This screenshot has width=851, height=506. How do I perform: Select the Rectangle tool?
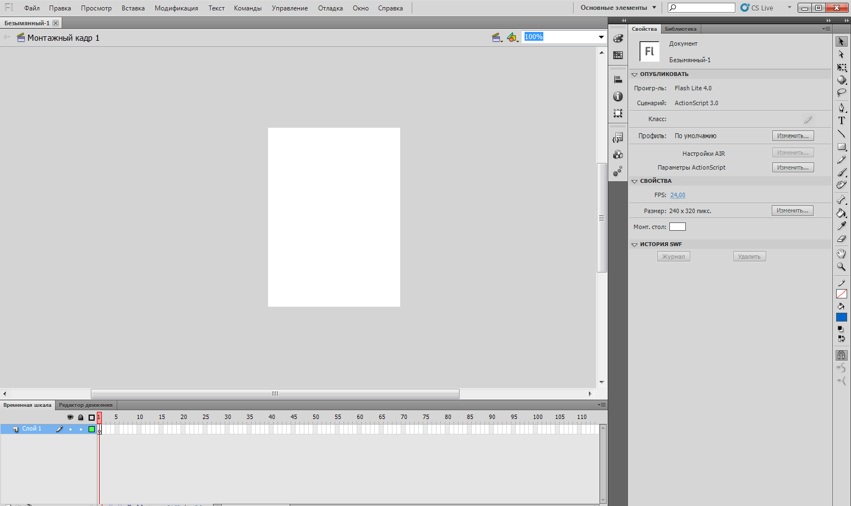(x=841, y=146)
